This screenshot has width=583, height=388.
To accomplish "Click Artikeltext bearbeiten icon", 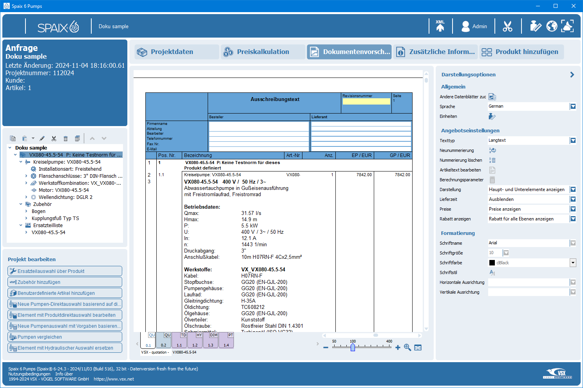I will (x=492, y=170).
